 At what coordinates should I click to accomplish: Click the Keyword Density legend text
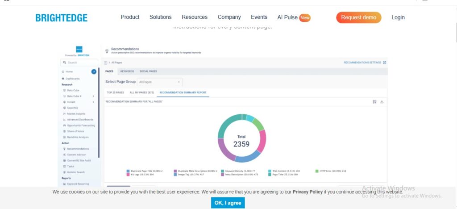click(x=241, y=171)
